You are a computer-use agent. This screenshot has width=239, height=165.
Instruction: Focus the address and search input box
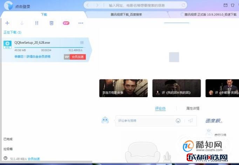point(137,6)
